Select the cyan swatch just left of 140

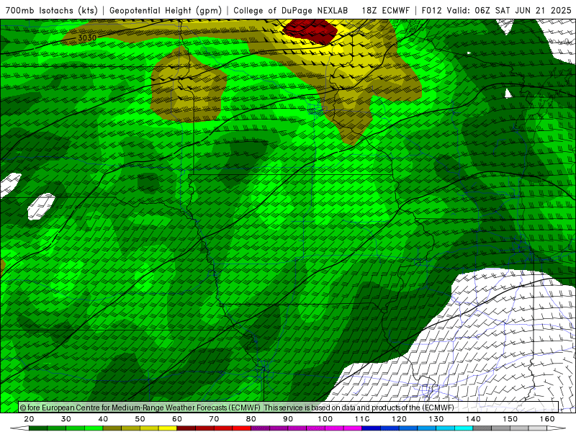464,428
